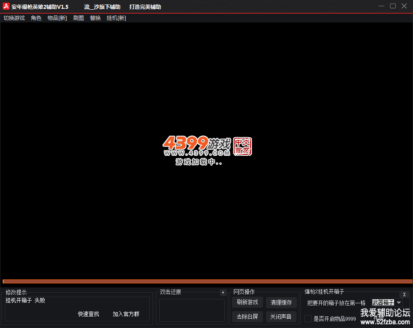Click 加入官方群 to join the group
Image resolution: width=413 pixels, height=328 pixels.
coord(126,314)
